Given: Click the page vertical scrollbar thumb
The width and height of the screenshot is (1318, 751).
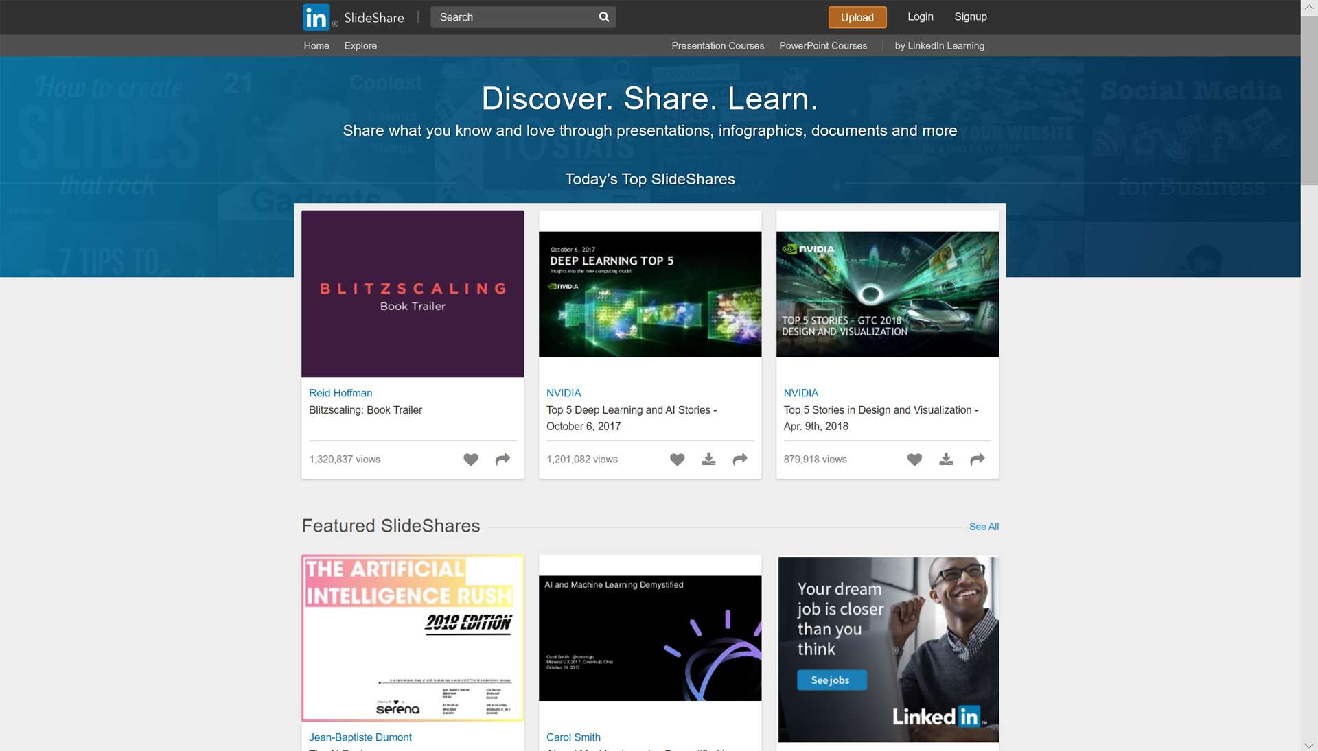Looking at the screenshot, I should point(1309,99).
